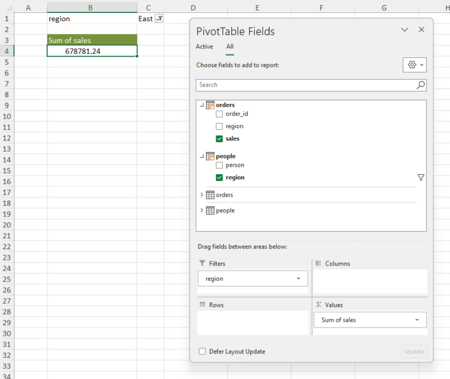Screen dimensions: 450x379
Task: Enable Defer Layout Update checkbox
Action: (202, 352)
